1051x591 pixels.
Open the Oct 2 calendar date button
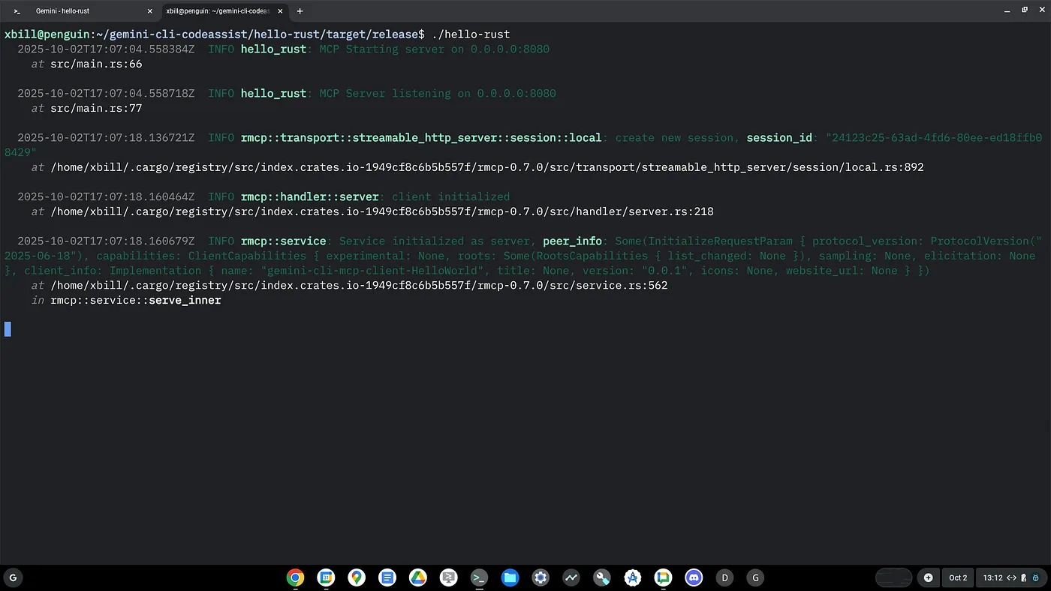point(958,577)
